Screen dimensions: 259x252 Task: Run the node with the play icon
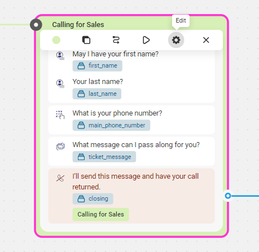[x=146, y=40]
